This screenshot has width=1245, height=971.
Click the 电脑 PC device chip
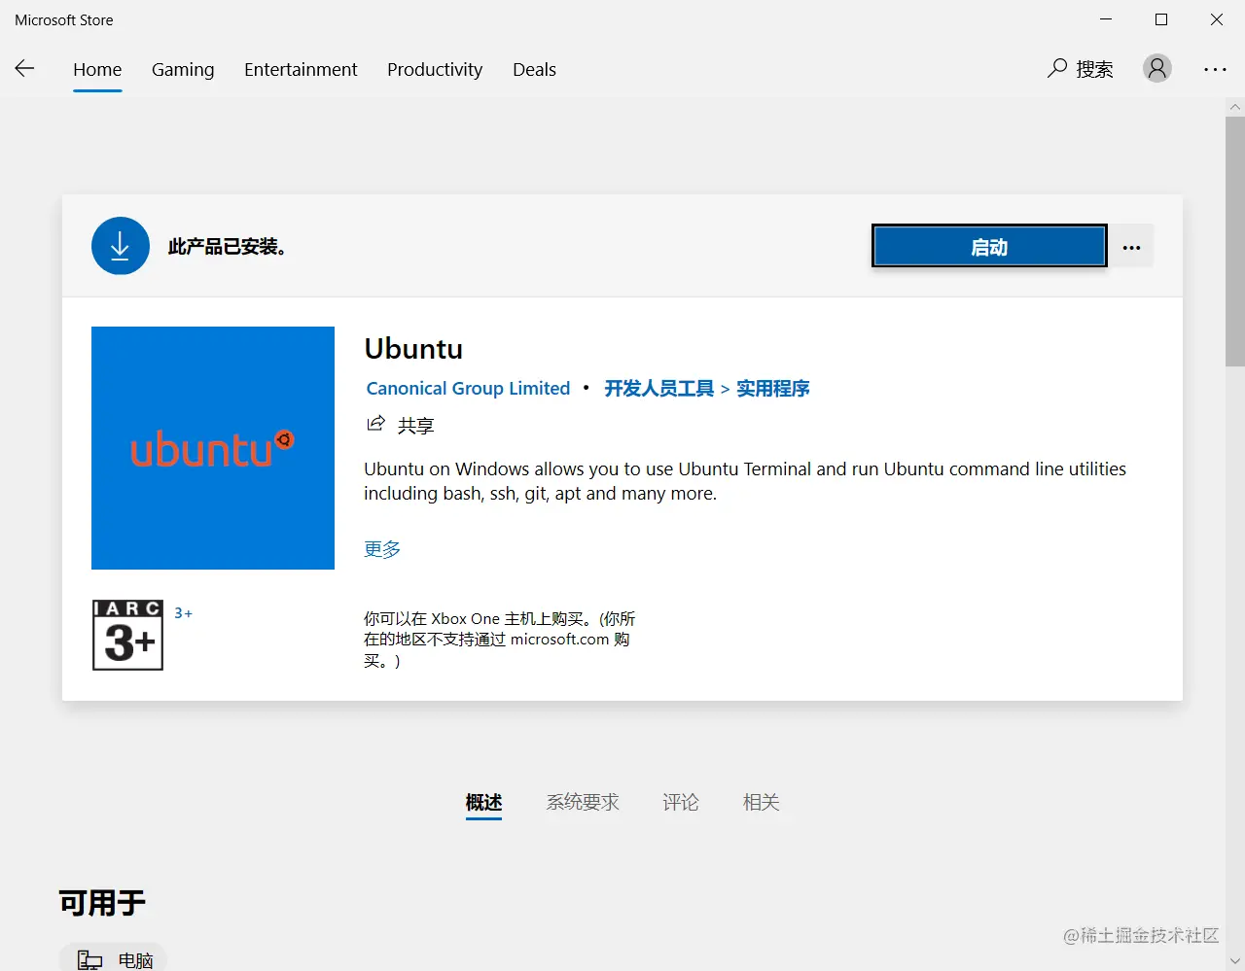pyautogui.click(x=113, y=959)
